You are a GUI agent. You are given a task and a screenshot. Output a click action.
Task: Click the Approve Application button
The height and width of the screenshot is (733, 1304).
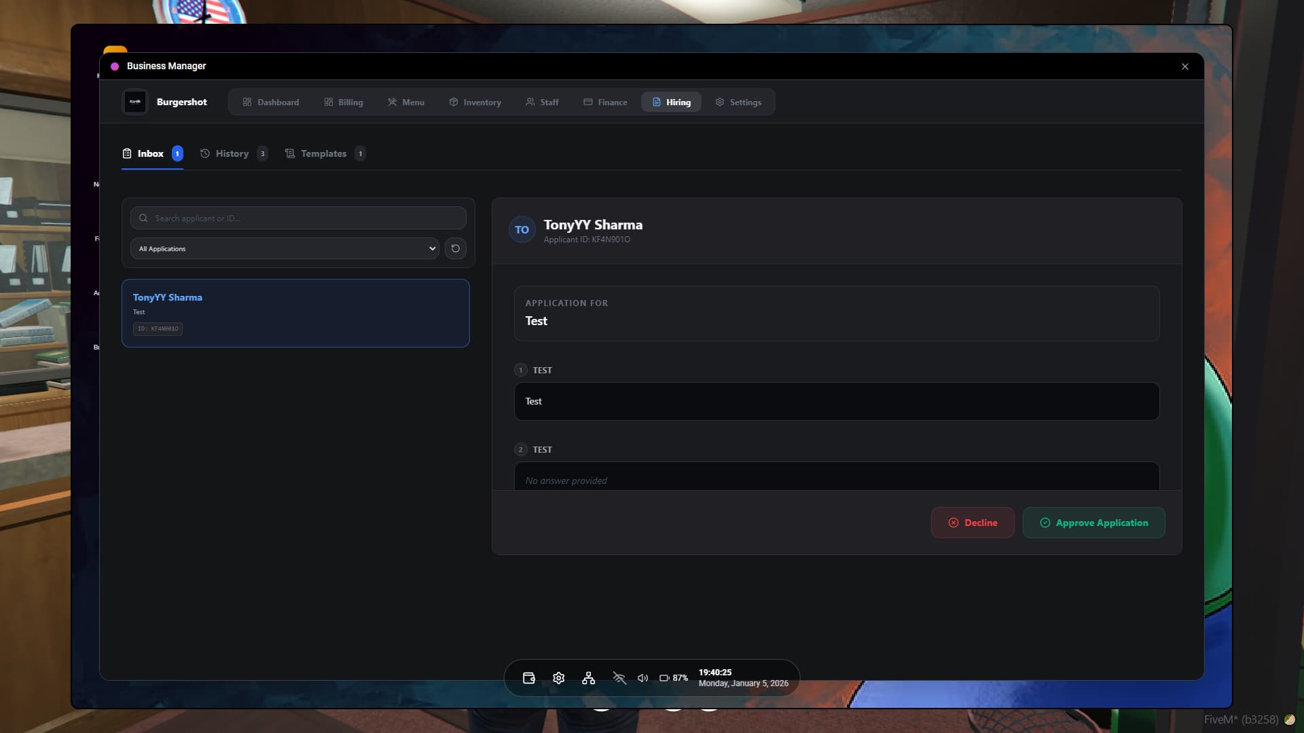[1093, 523]
